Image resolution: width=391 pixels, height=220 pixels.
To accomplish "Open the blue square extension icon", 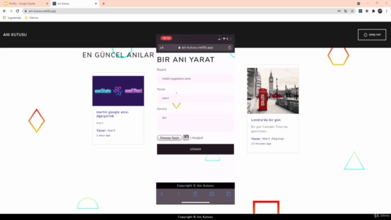I will tap(360, 11).
